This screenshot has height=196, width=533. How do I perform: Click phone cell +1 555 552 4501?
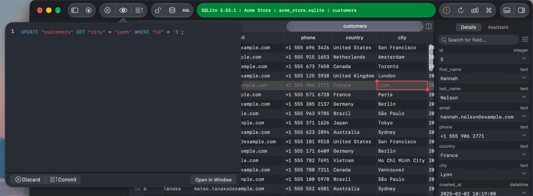308,189
